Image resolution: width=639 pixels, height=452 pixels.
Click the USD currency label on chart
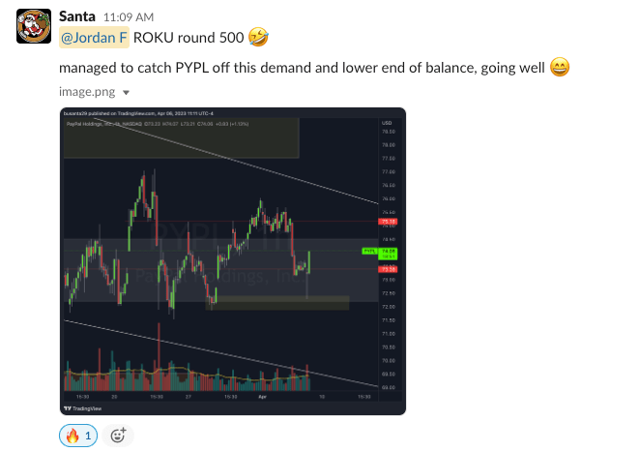tap(387, 123)
